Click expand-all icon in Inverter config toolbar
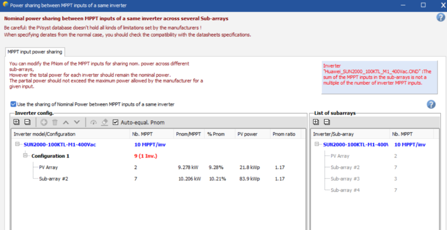The image size is (447, 230). coord(17,122)
